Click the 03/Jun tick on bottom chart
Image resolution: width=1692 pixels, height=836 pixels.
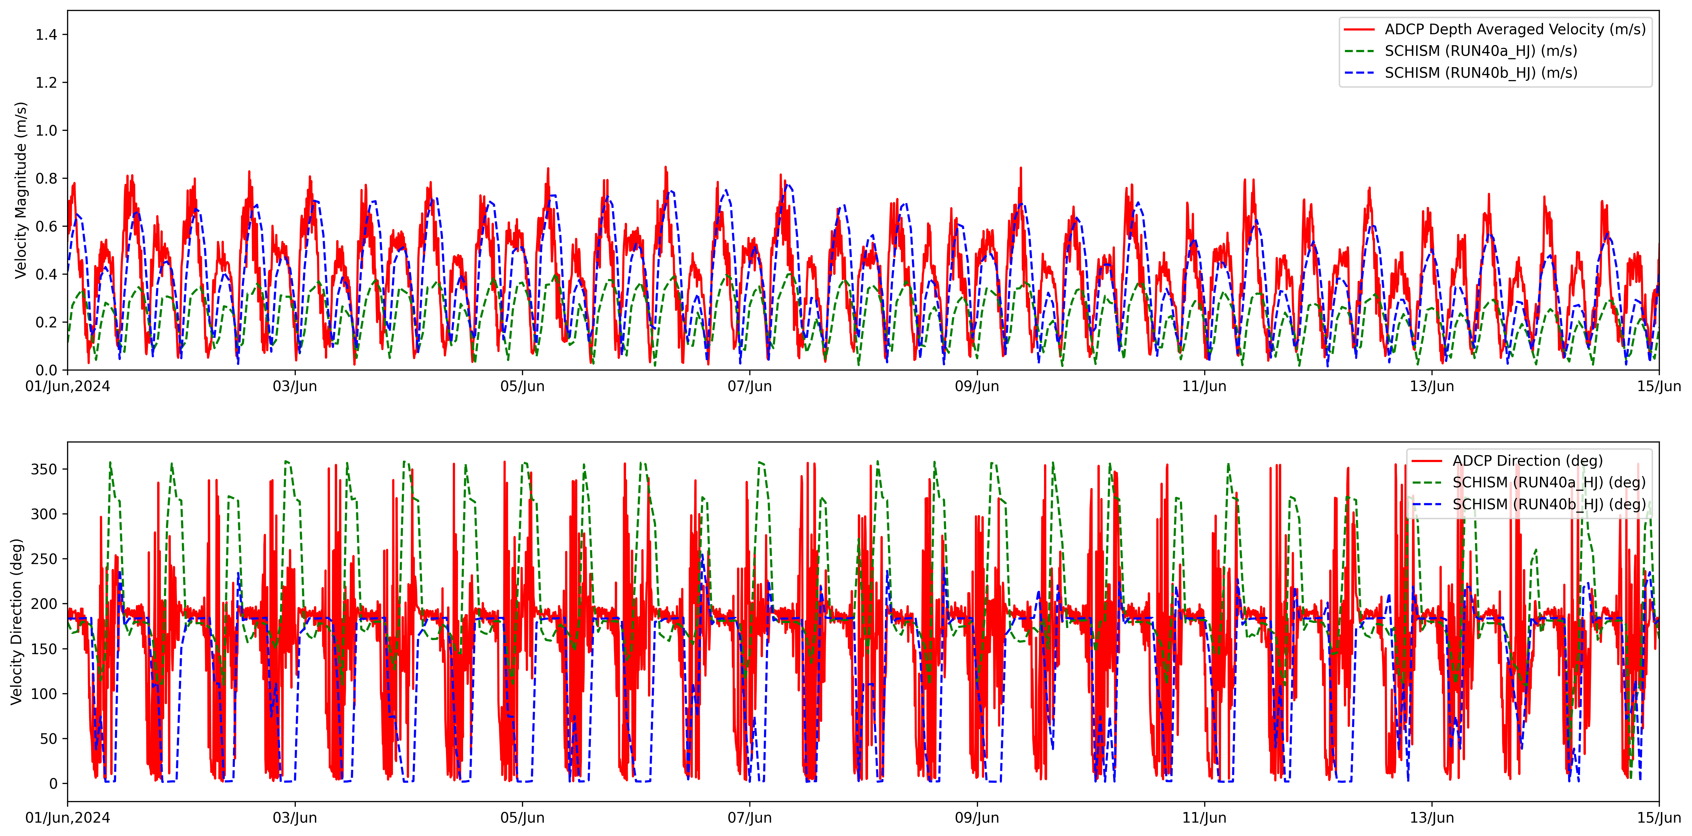tap(295, 818)
